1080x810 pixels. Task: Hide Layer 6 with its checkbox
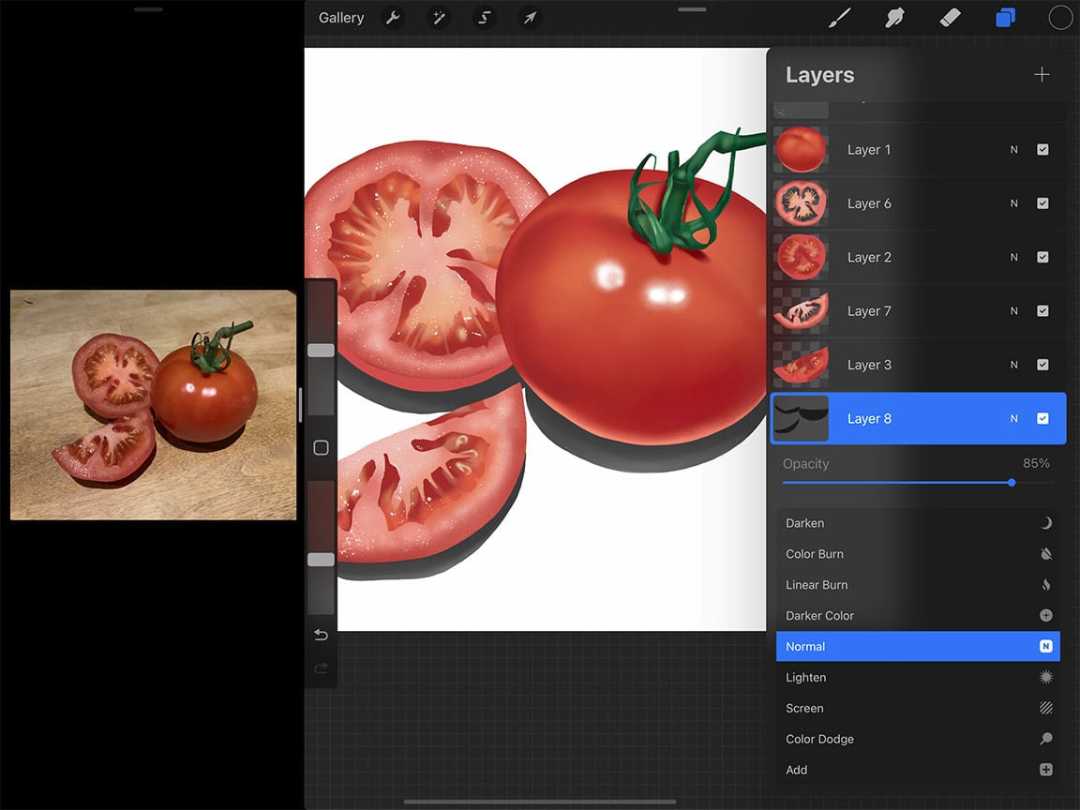pyautogui.click(x=1042, y=203)
